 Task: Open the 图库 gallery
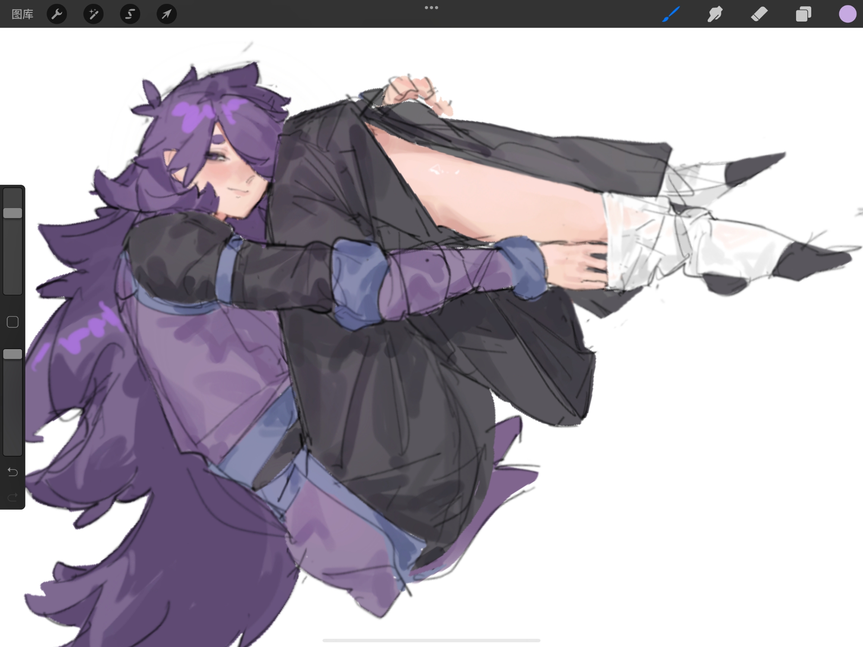click(22, 14)
